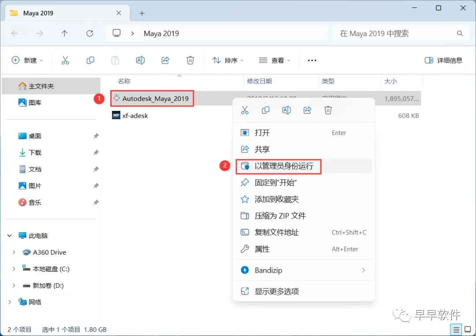The image size is (476, 336).
Task: Click the Copy icon in the context menu
Action: 266,110
